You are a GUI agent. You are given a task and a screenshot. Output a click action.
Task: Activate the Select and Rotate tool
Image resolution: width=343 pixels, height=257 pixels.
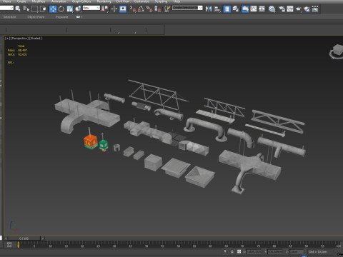pos(61,9)
